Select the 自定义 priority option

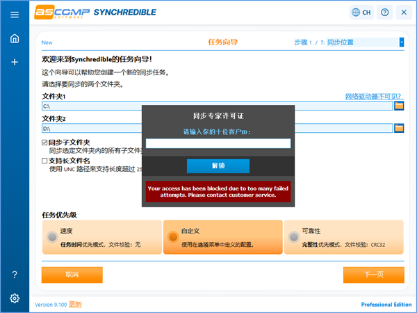(173, 237)
